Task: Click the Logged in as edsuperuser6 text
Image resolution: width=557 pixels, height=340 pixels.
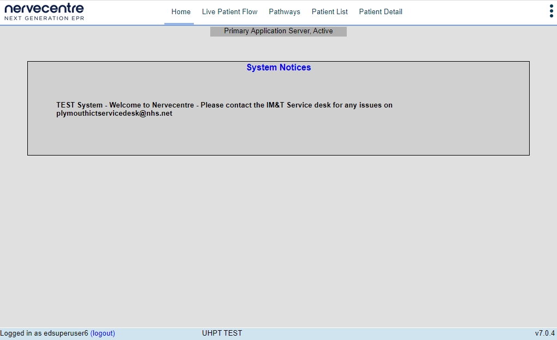Action: (x=44, y=333)
